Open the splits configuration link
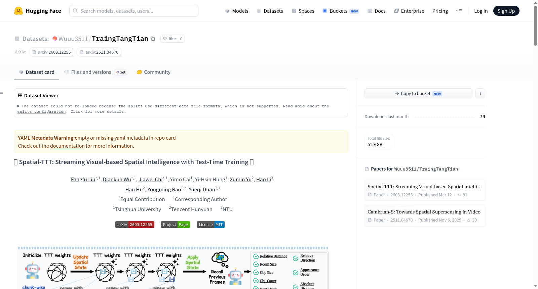Viewport: 538px width, 289px height. click(41, 112)
